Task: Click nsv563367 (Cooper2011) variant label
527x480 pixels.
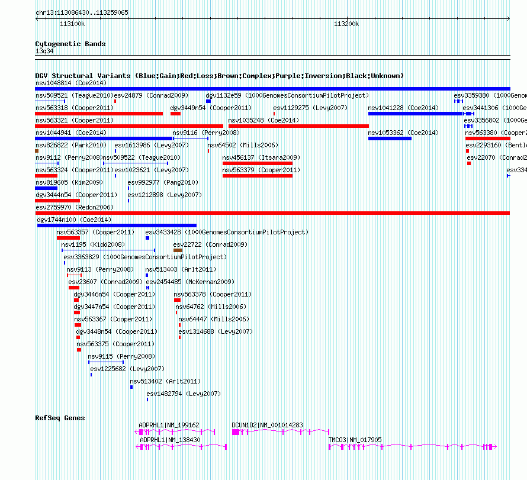Action: click(113, 319)
